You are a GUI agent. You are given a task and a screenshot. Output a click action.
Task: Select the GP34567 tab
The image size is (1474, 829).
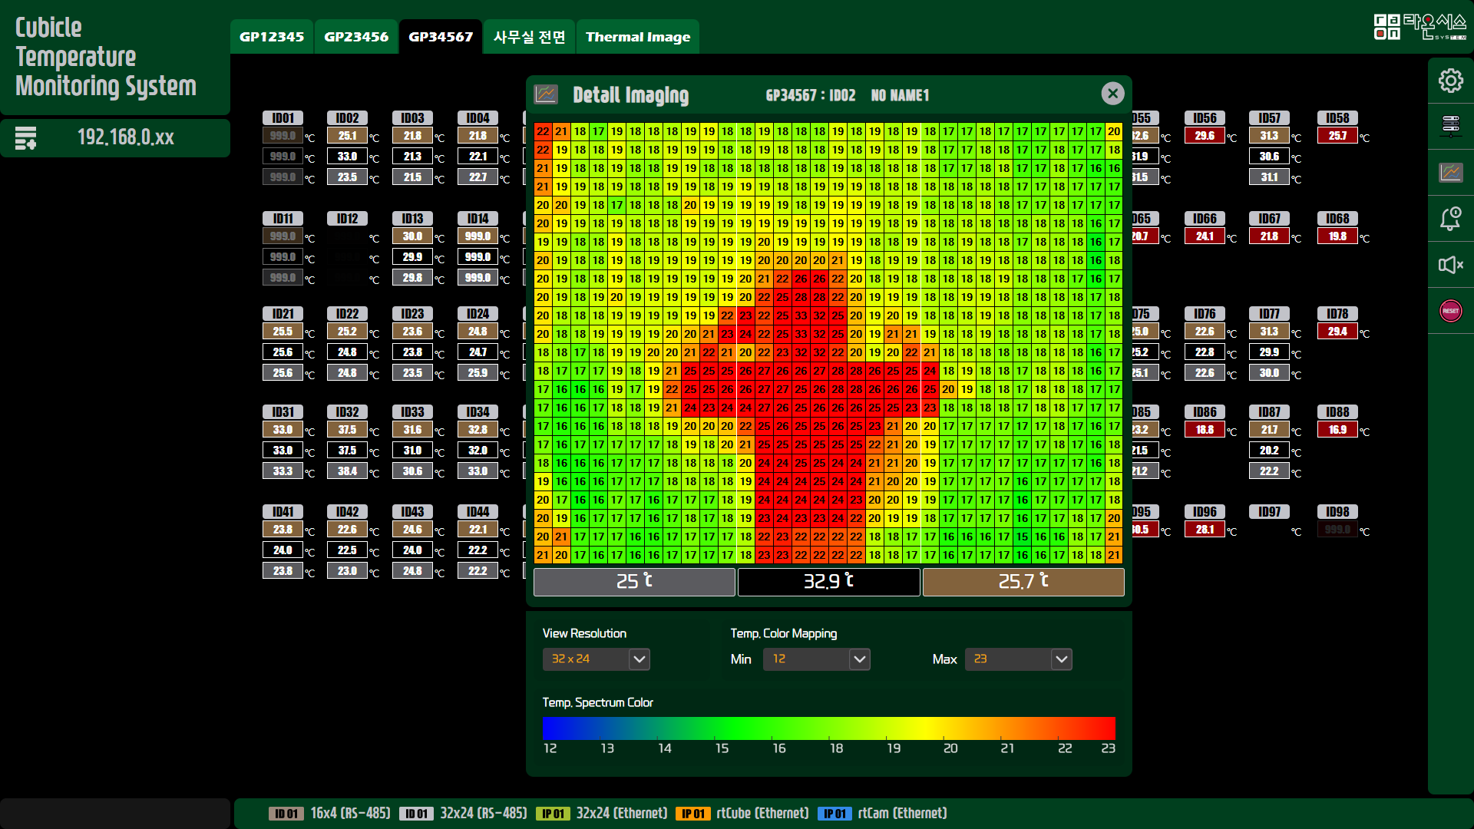coord(441,37)
